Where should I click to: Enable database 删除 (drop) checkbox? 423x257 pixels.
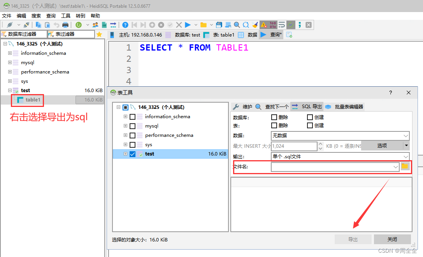tap(274, 117)
